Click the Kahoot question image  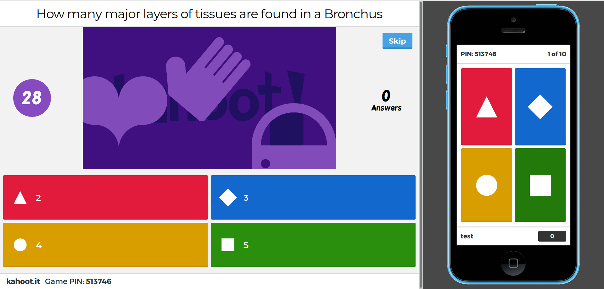209,98
